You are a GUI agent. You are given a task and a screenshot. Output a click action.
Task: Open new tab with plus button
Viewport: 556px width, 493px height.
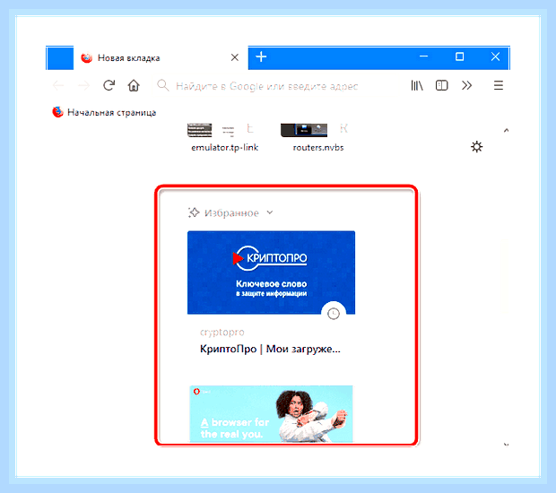tap(261, 56)
